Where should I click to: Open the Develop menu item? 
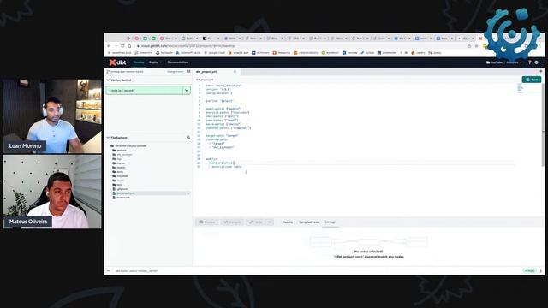pos(139,62)
